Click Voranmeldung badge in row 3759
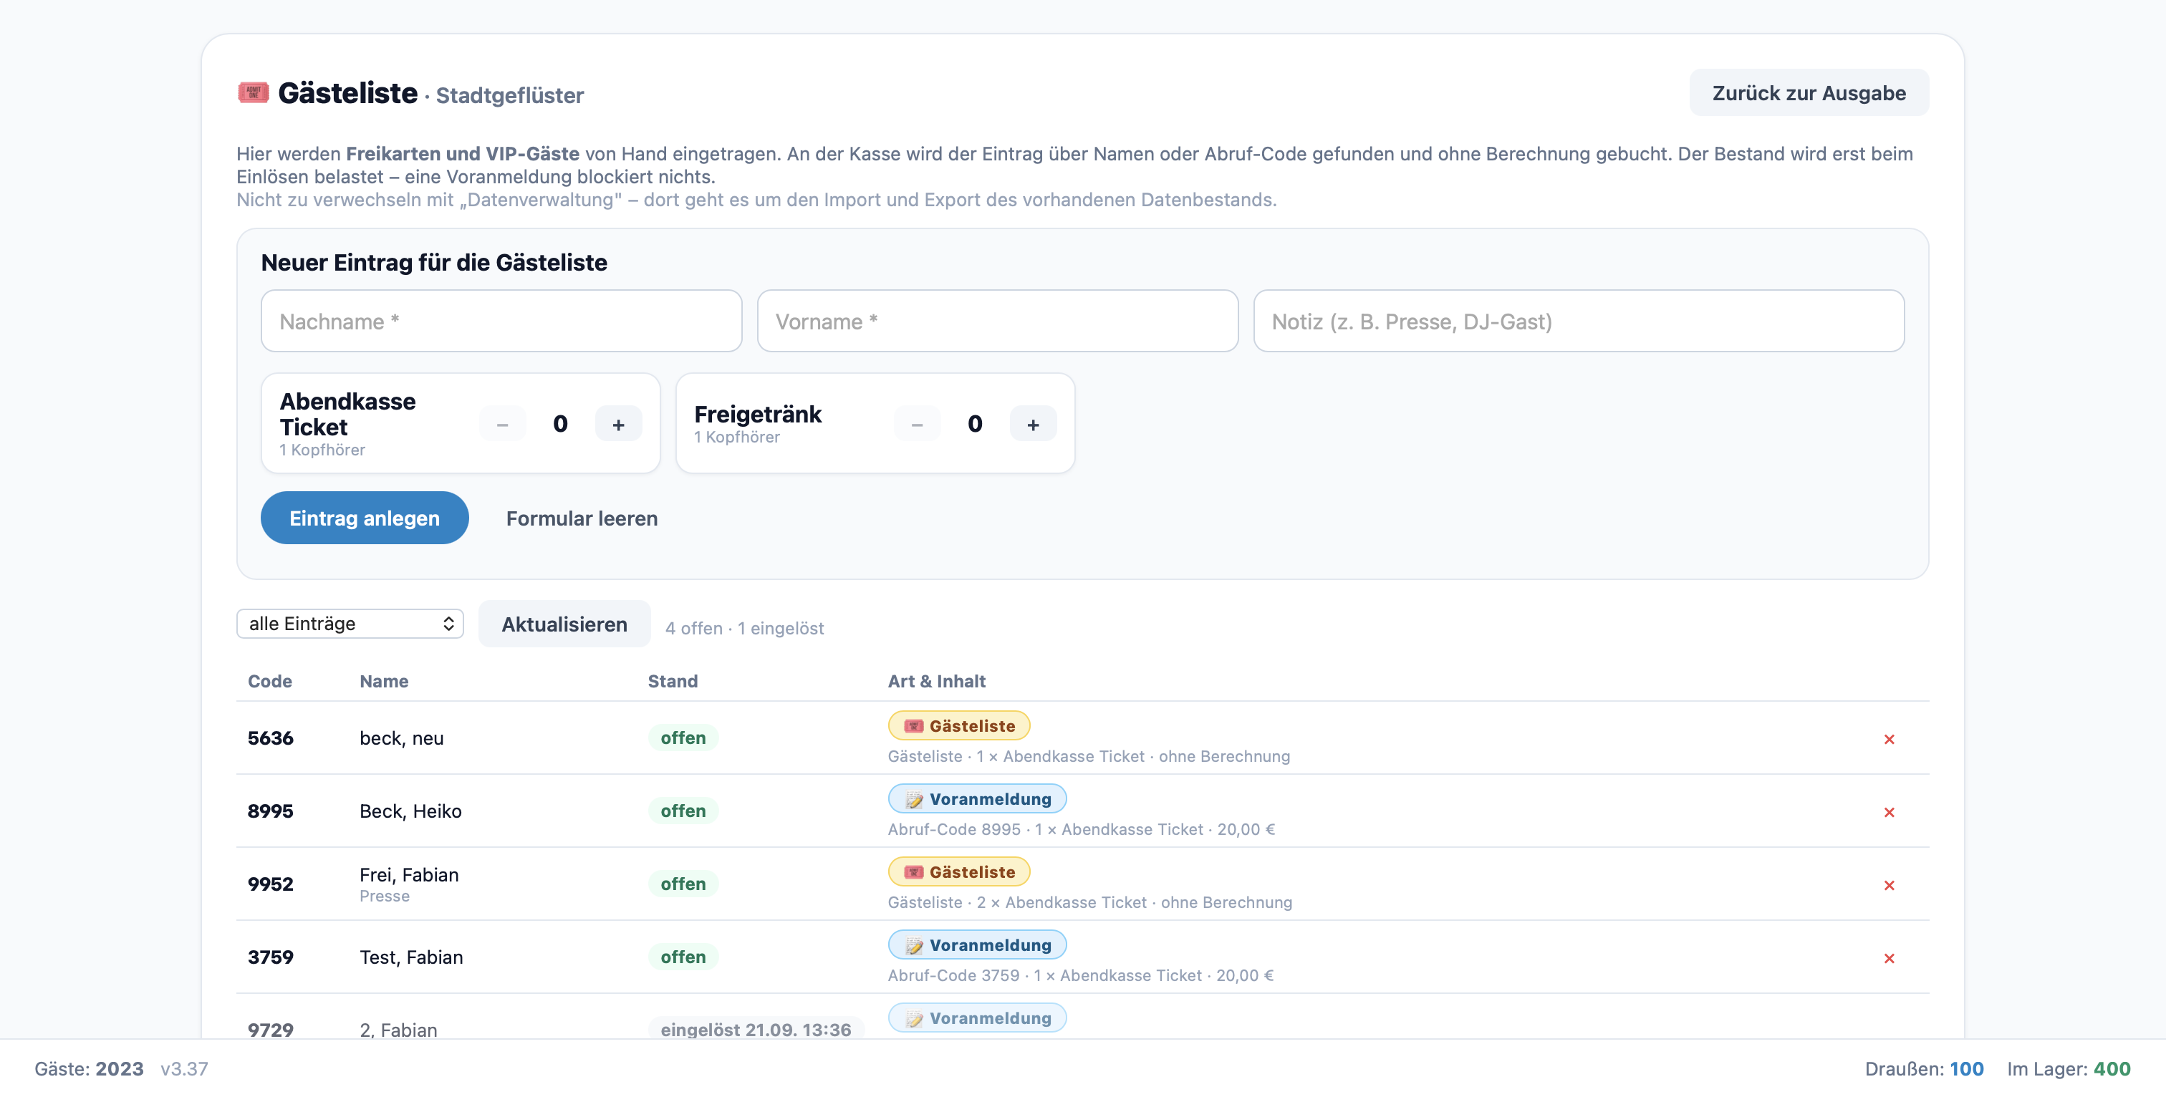 pyautogui.click(x=977, y=945)
